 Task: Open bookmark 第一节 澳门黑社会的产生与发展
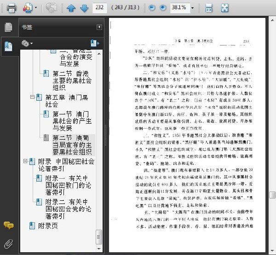pyautogui.click(x=72, y=121)
